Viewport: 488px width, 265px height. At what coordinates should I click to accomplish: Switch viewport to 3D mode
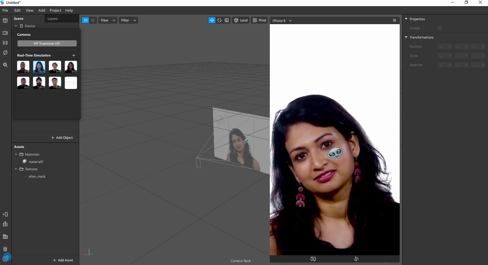(x=85, y=20)
